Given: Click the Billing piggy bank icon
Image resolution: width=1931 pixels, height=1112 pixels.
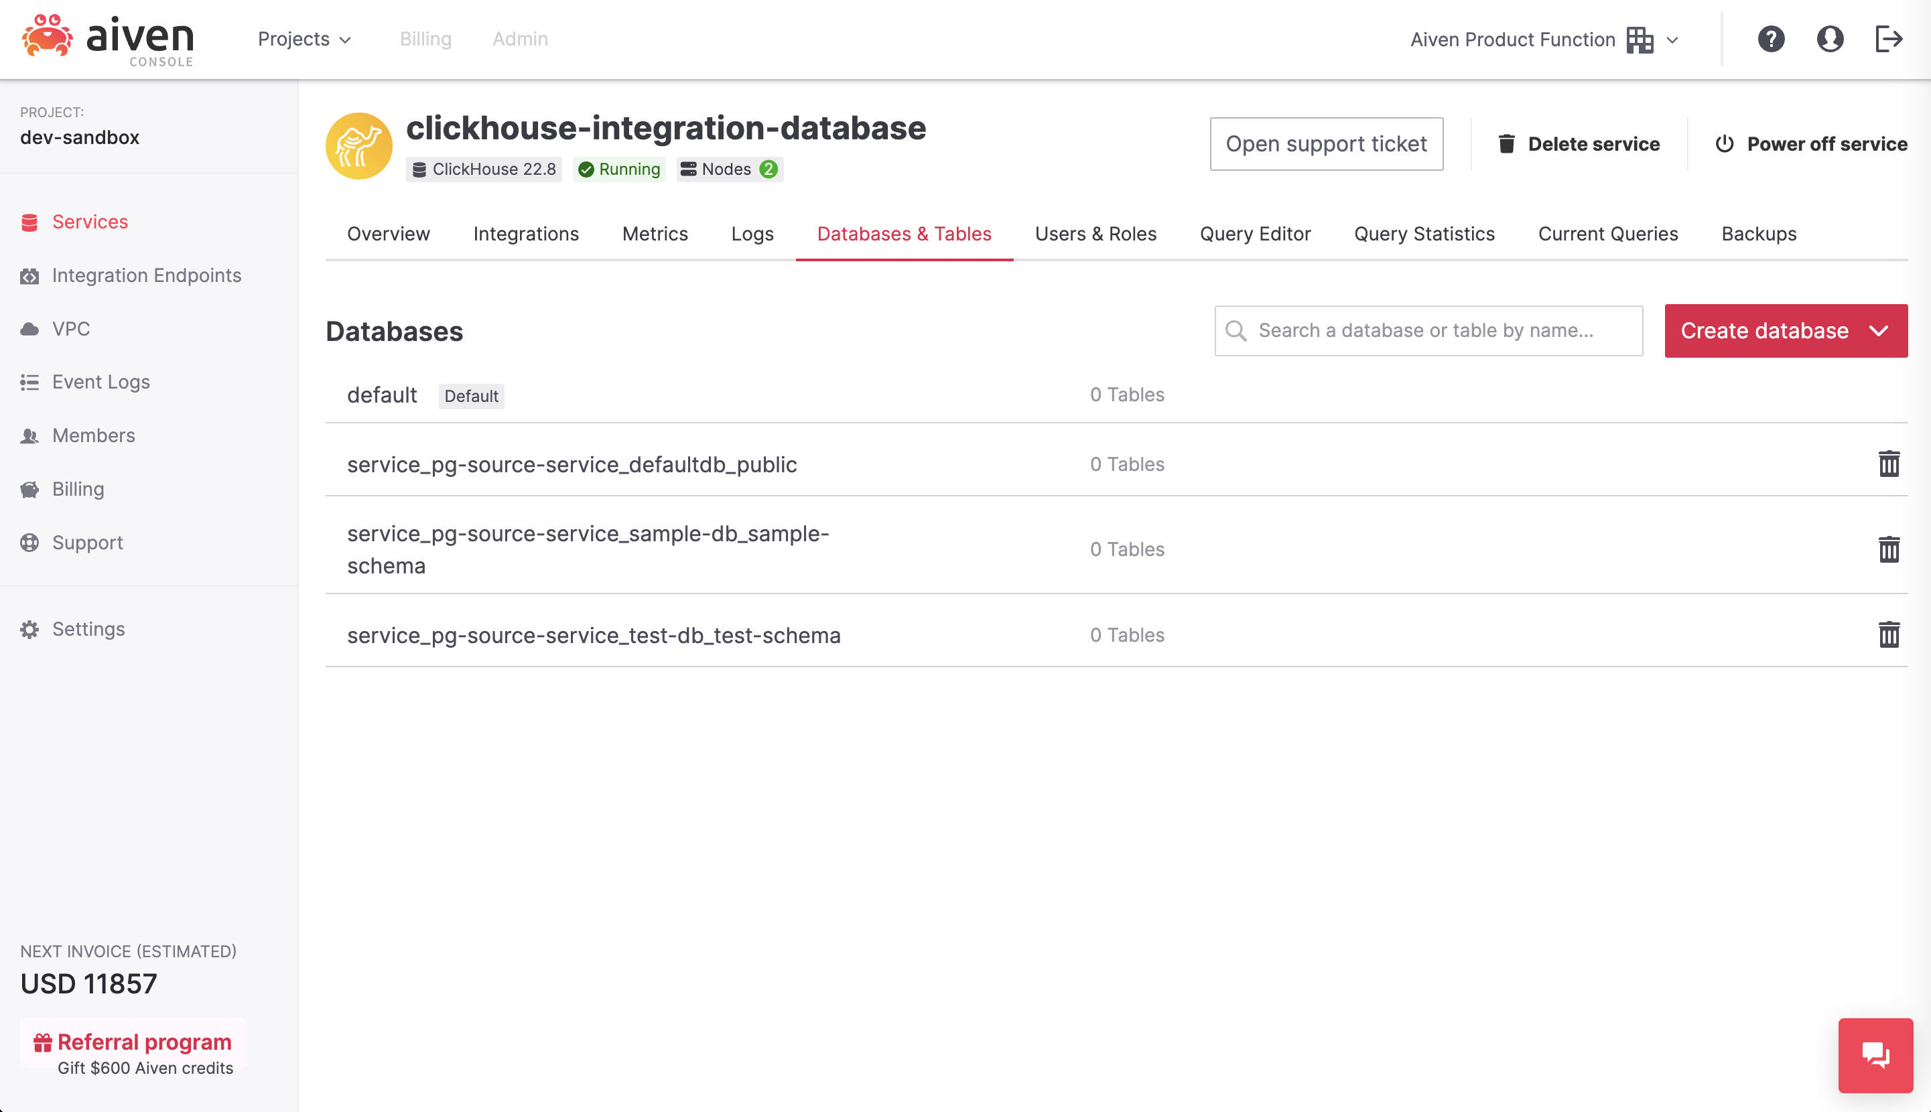Looking at the screenshot, I should click(29, 490).
